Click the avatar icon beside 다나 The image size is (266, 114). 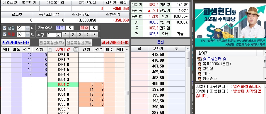coord(199,74)
